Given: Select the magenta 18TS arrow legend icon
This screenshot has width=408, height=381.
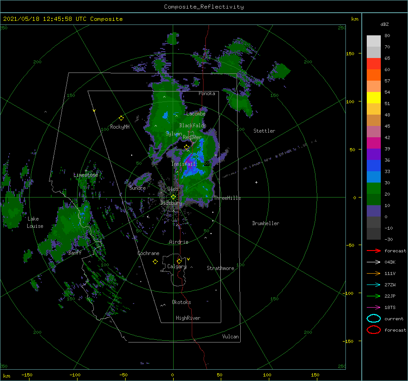Looking at the screenshot, I should point(374,308).
